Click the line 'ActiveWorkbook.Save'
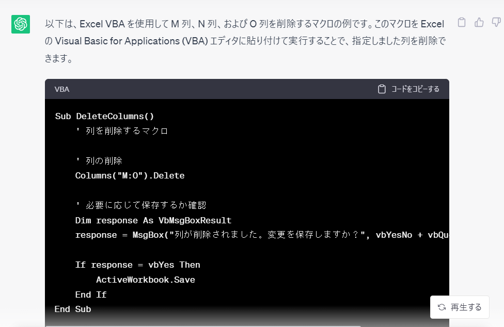504x327 pixels. 146,280
